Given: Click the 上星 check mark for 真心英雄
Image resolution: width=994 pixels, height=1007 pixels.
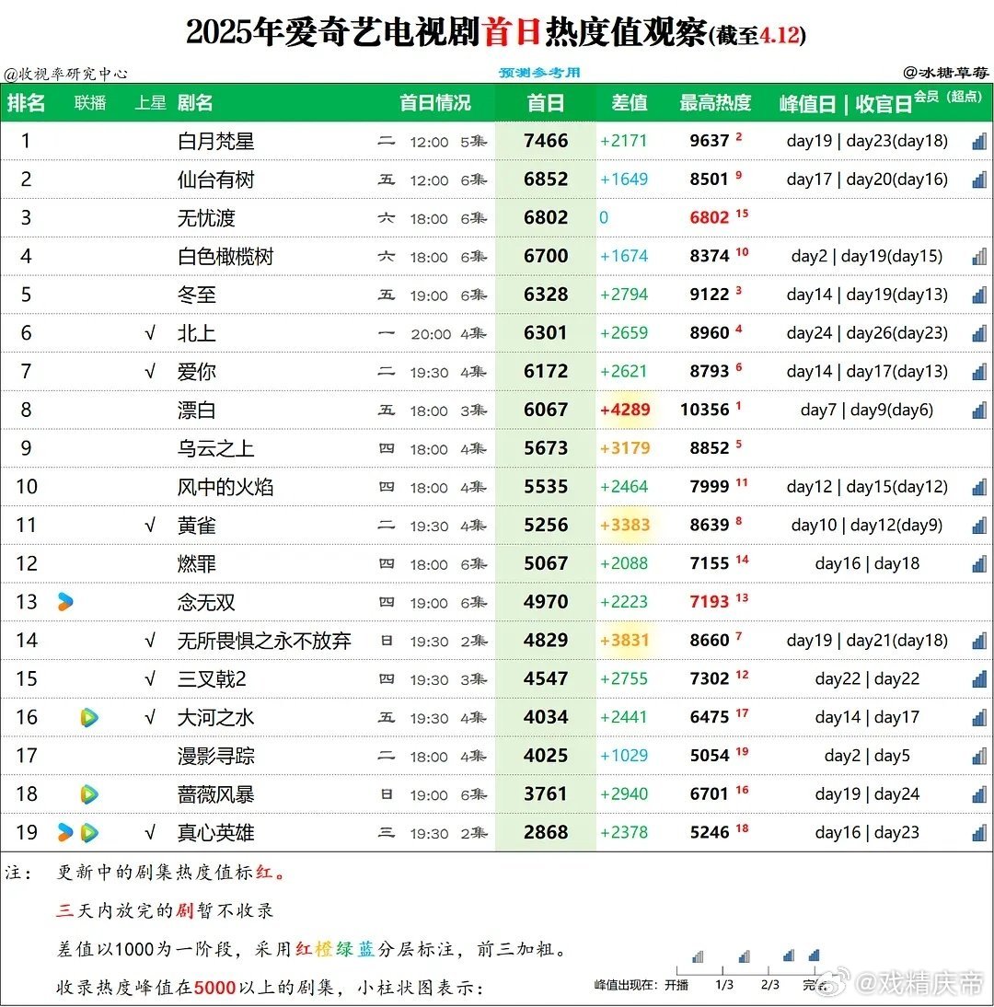Looking at the screenshot, I should click(150, 834).
